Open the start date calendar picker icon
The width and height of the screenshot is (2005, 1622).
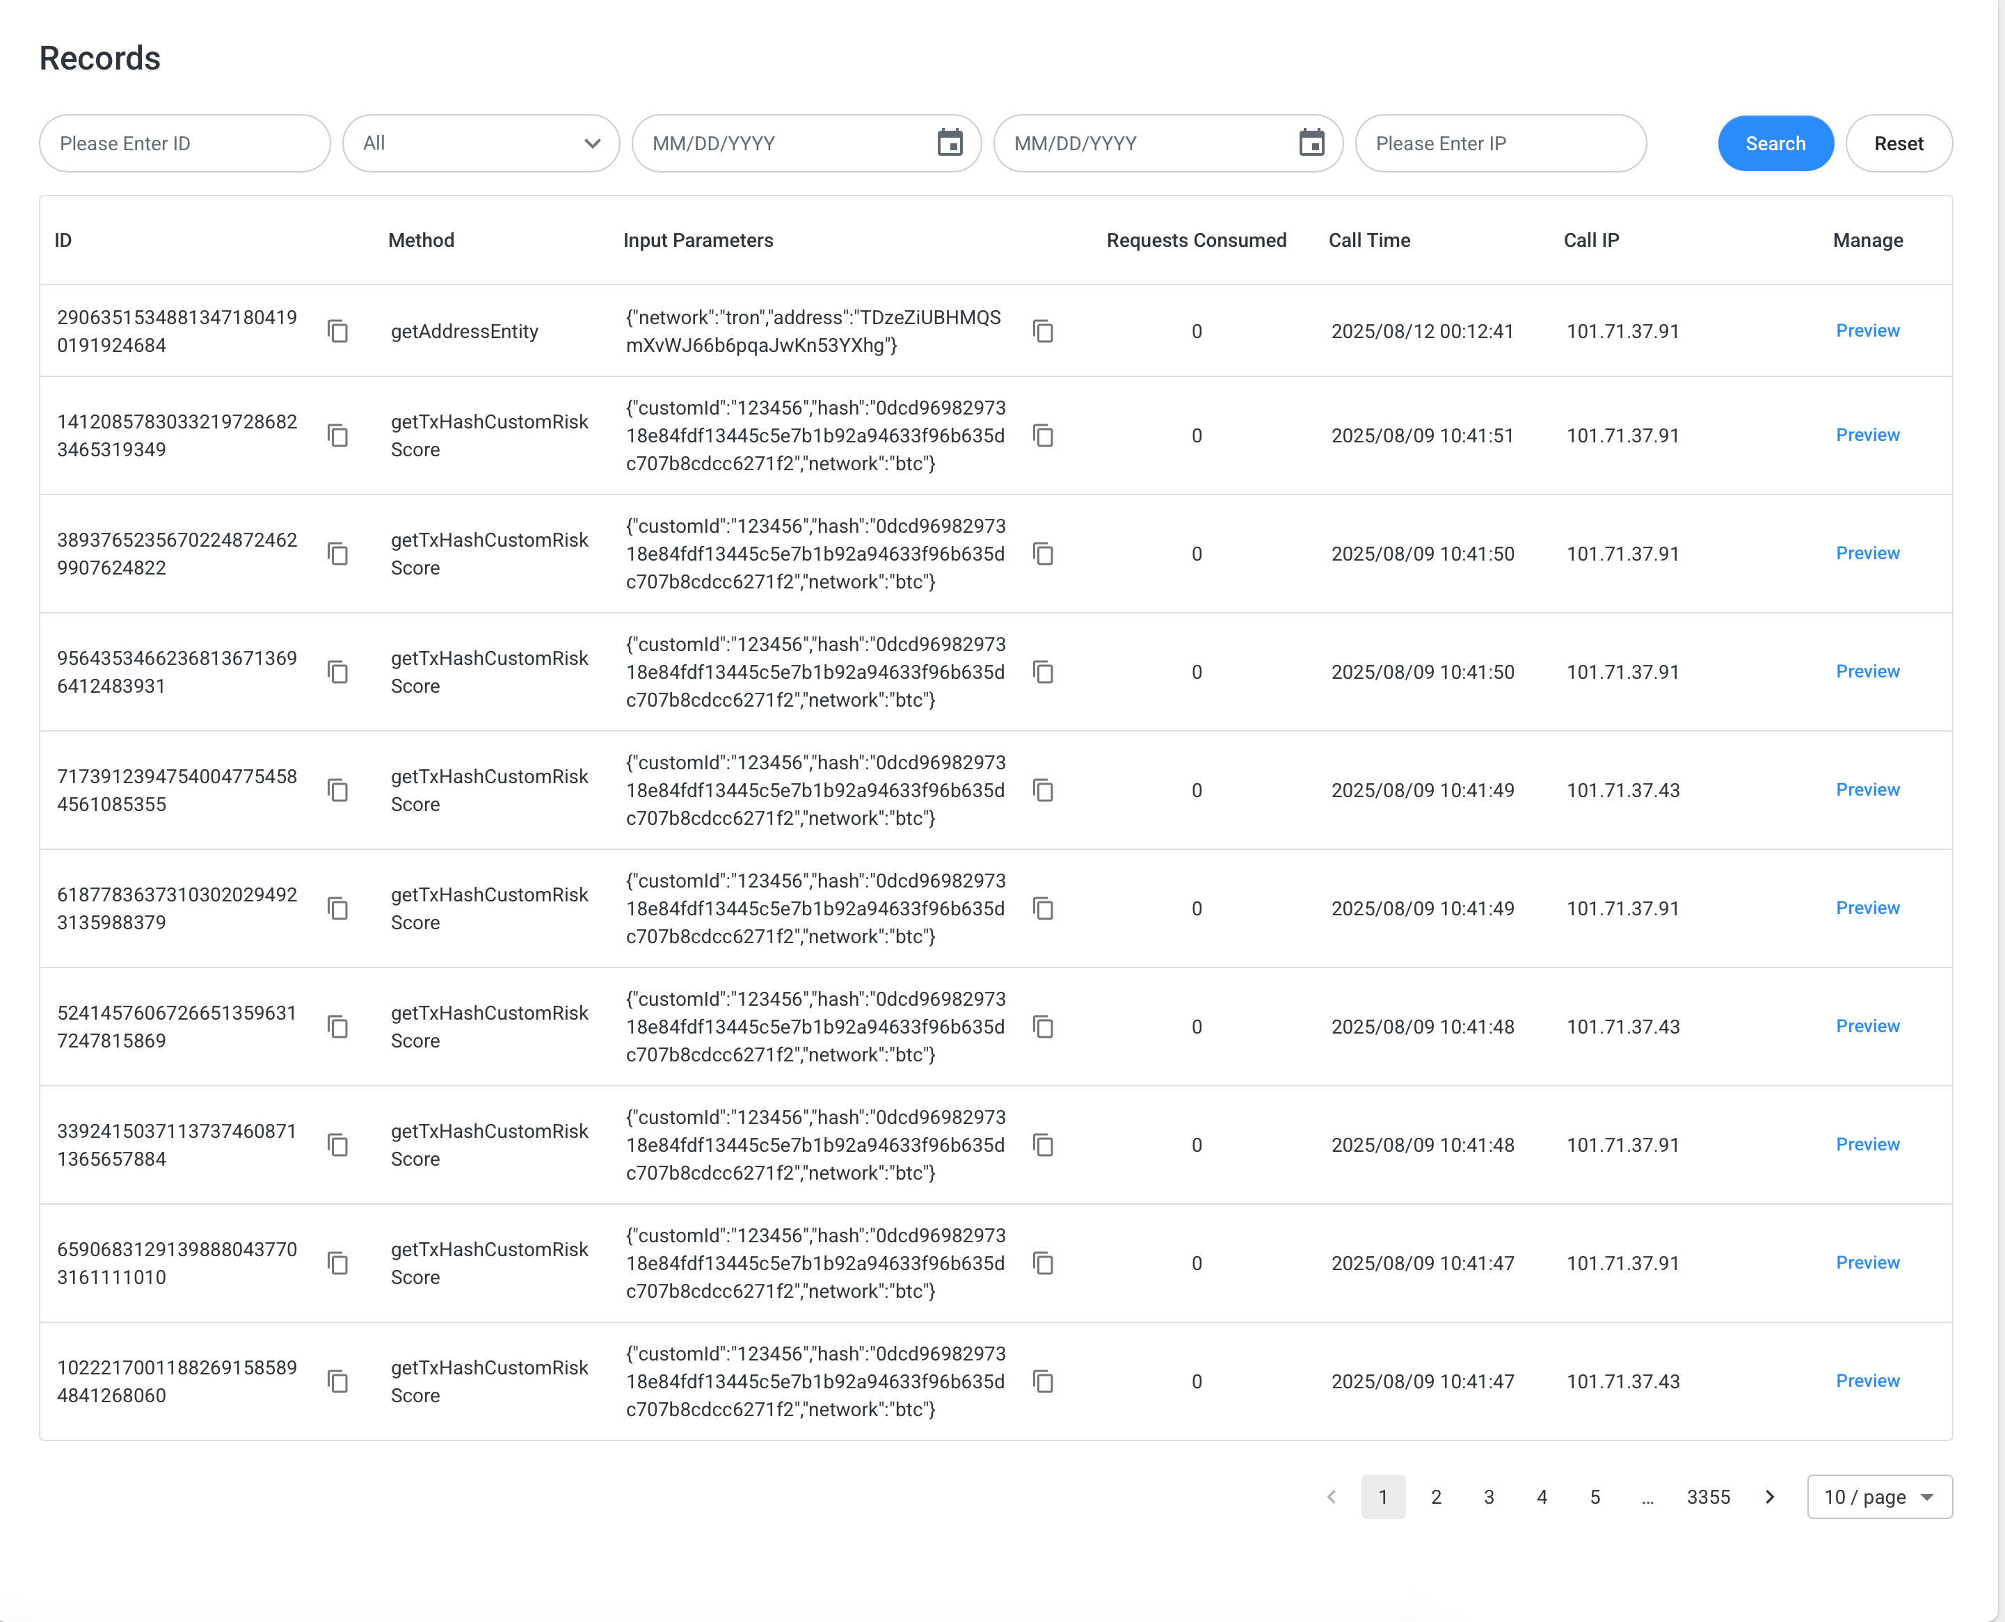tap(949, 143)
